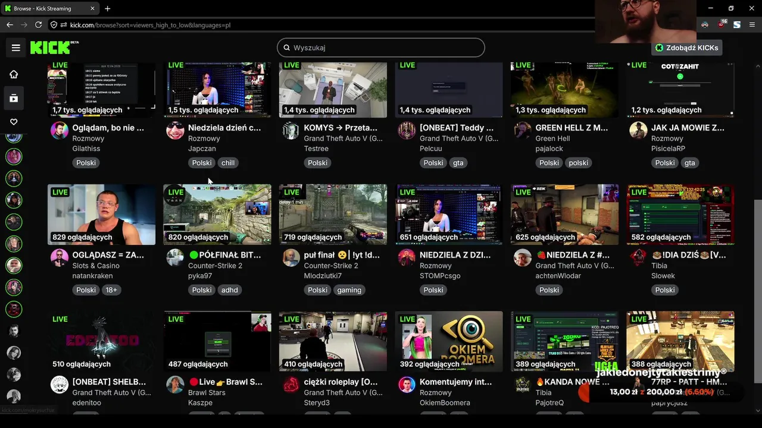Reload the page
Image resolution: width=762 pixels, height=428 pixels.
38,25
